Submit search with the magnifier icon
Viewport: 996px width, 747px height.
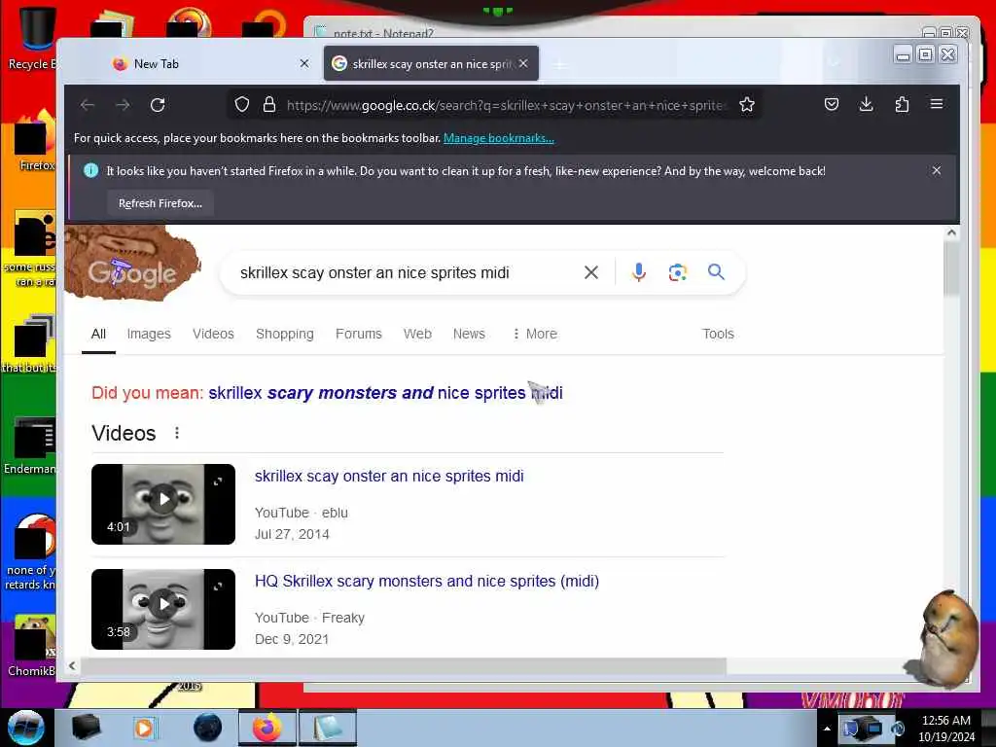point(716,272)
